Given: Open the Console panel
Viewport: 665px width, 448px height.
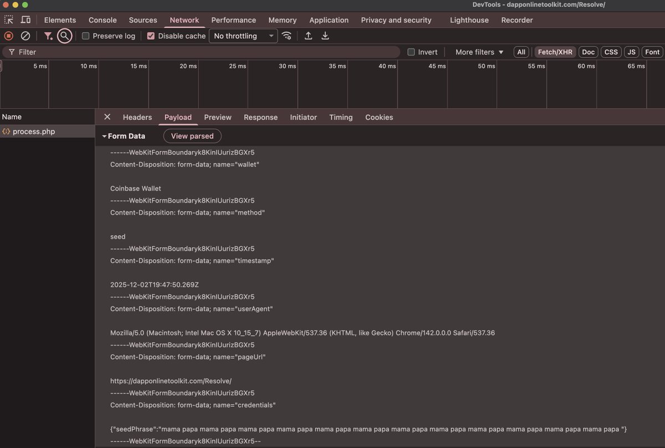Looking at the screenshot, I should click(103, 20).
